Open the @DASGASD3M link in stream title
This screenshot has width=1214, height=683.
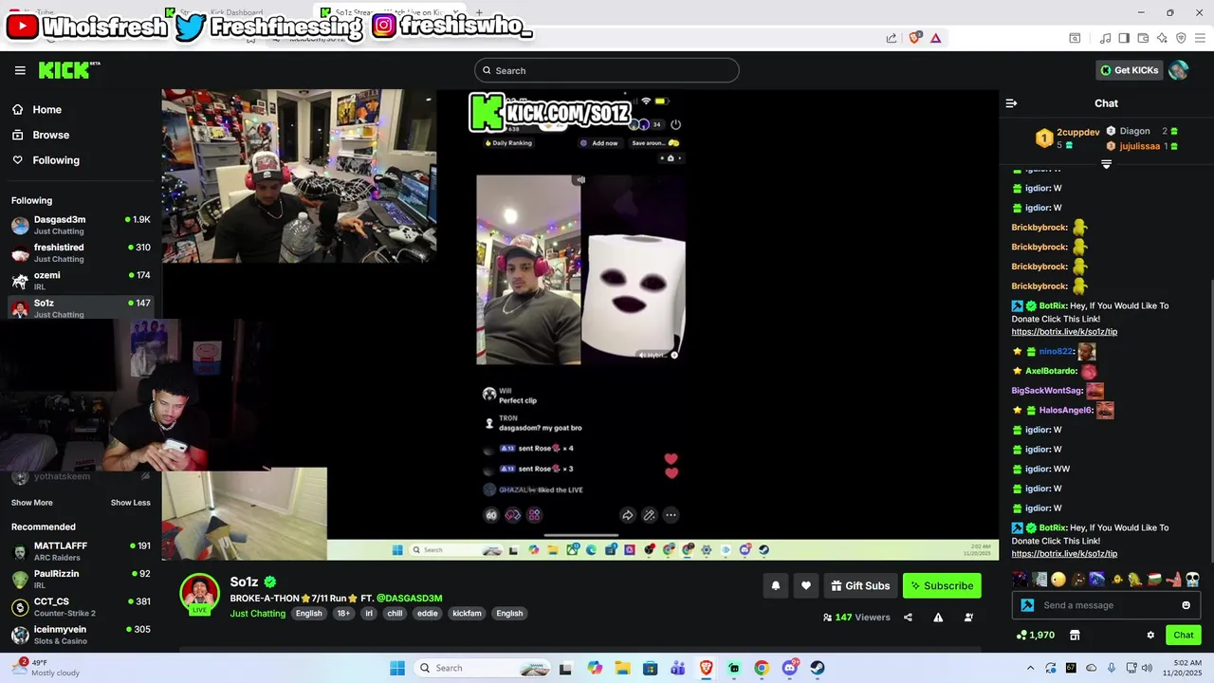coord(409,599)
